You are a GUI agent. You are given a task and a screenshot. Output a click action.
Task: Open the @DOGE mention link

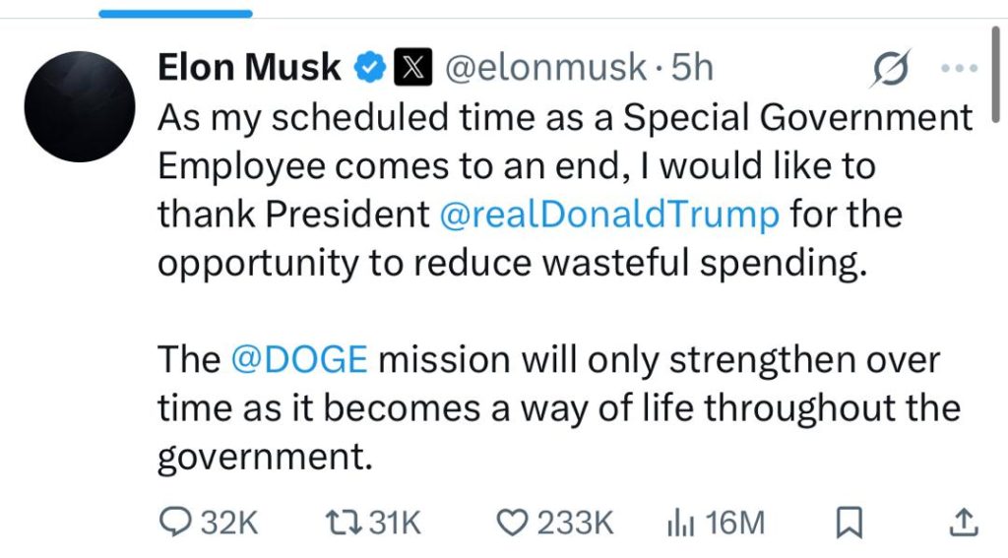[x=298, y=359]
